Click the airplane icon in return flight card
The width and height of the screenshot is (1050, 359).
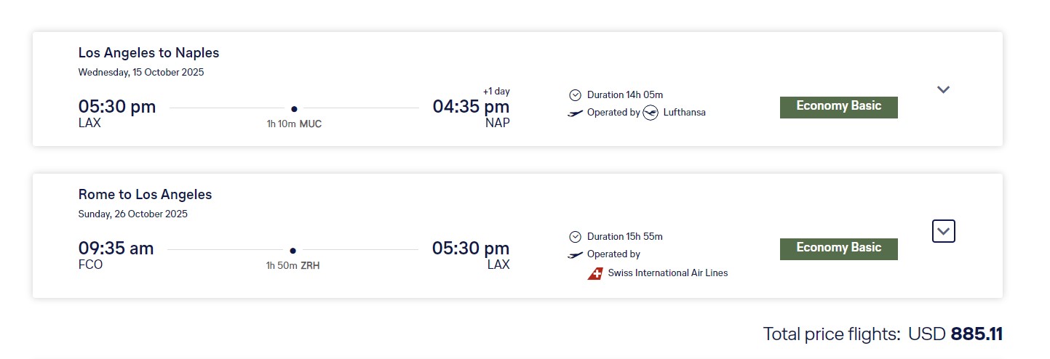(576, 255)
